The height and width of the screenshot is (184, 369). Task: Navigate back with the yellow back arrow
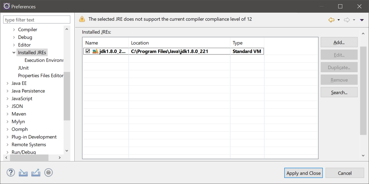[331, 20]
